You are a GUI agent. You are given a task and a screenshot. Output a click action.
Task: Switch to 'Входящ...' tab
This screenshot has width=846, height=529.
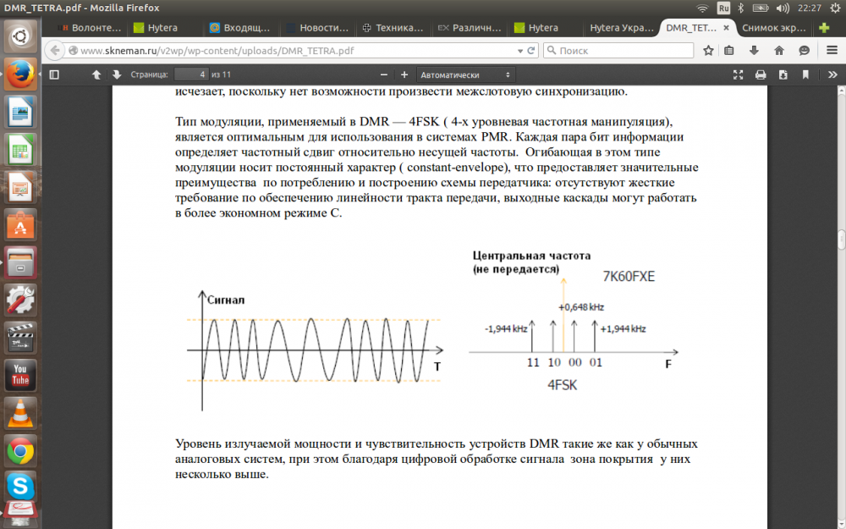240,28
